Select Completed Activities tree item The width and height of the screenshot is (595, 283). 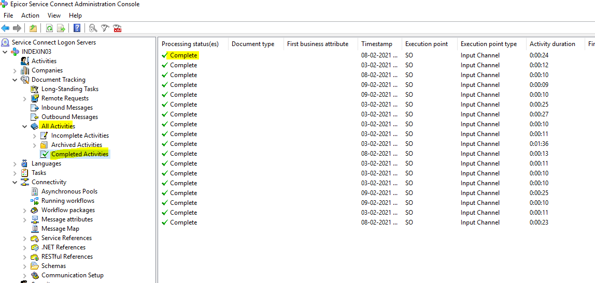(x=80, y=154)
